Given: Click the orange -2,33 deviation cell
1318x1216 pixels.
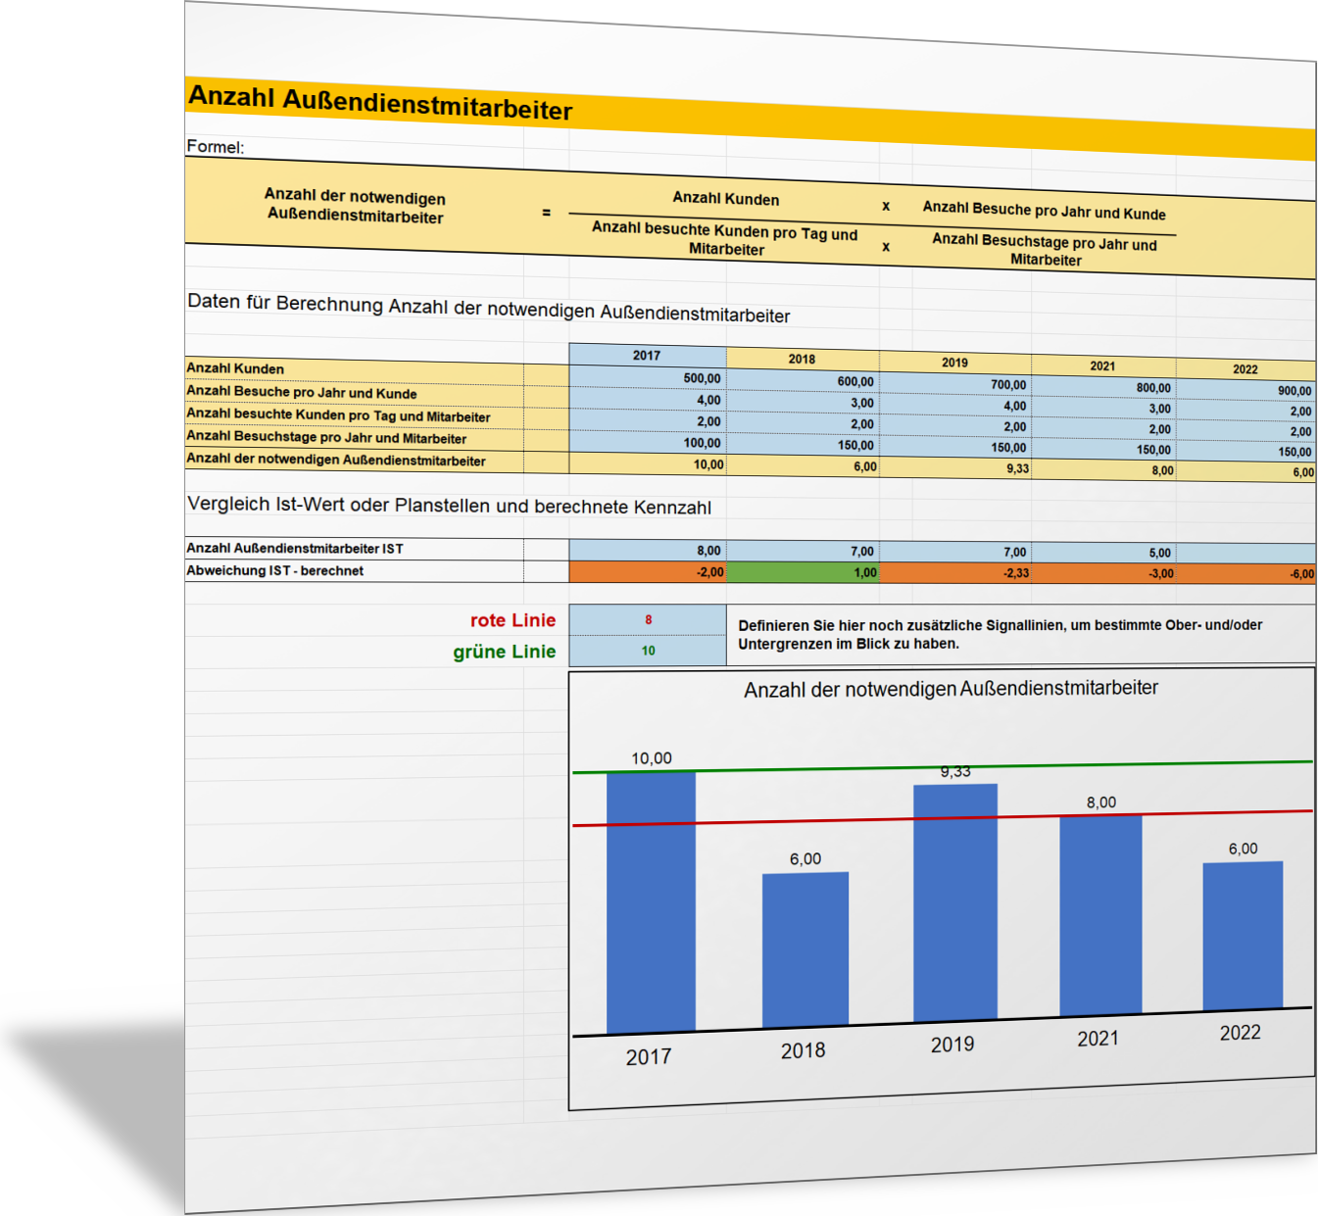Looking at the screenshot, I should [x=955, y=573].
